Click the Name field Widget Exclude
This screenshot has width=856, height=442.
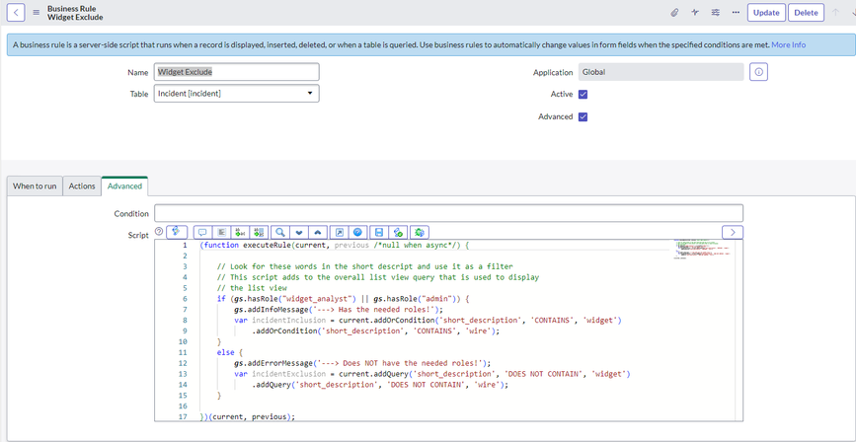coord(236,72)
